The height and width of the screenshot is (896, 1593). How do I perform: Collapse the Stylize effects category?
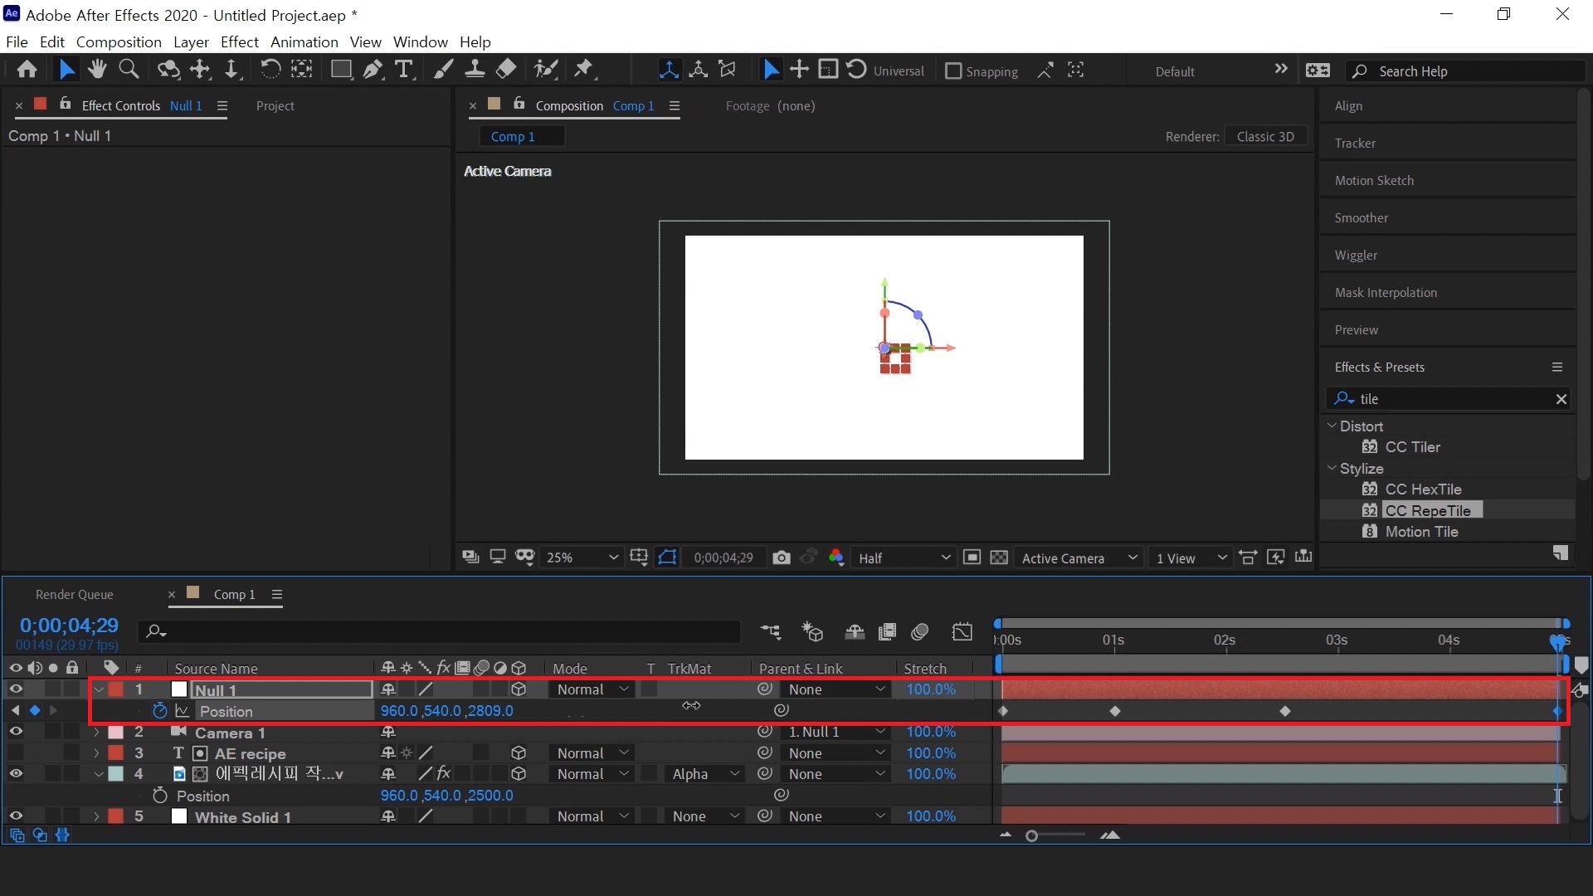click(x=1332, y=469)
